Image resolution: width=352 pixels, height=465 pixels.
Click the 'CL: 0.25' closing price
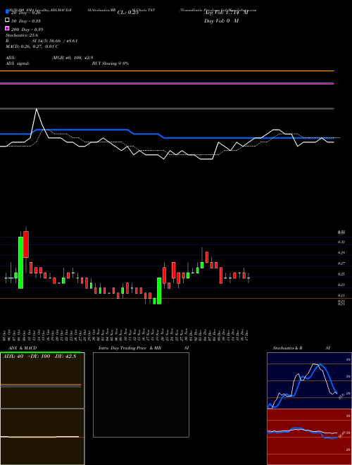click(127, 13)
